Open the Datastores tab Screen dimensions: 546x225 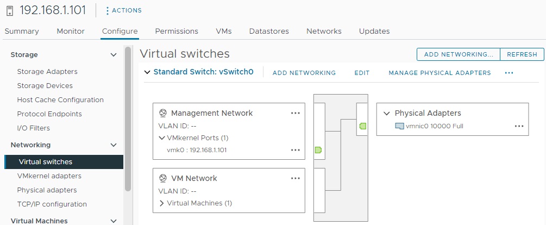click(269, 31)
